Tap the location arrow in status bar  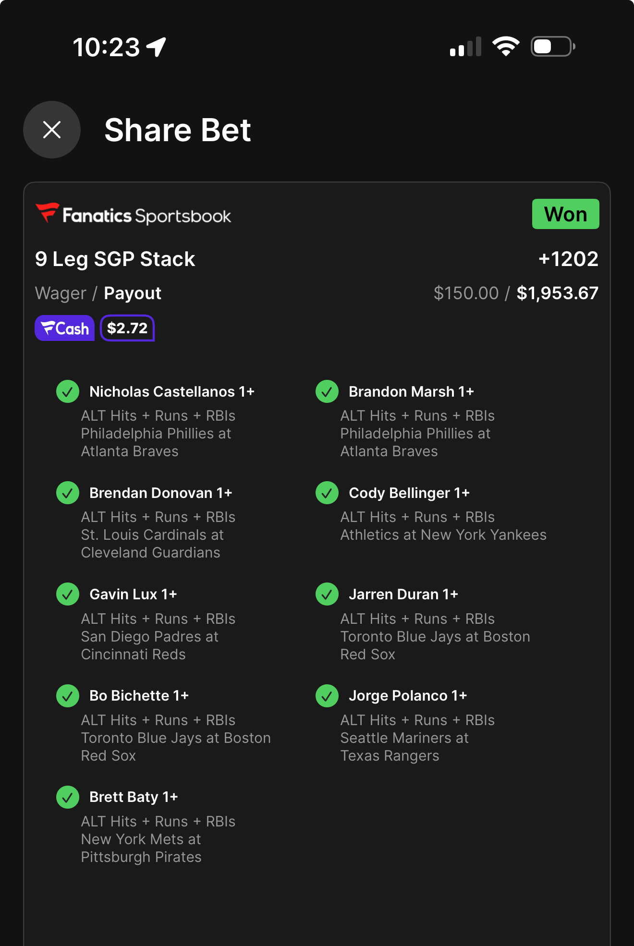tap(157, 47)
